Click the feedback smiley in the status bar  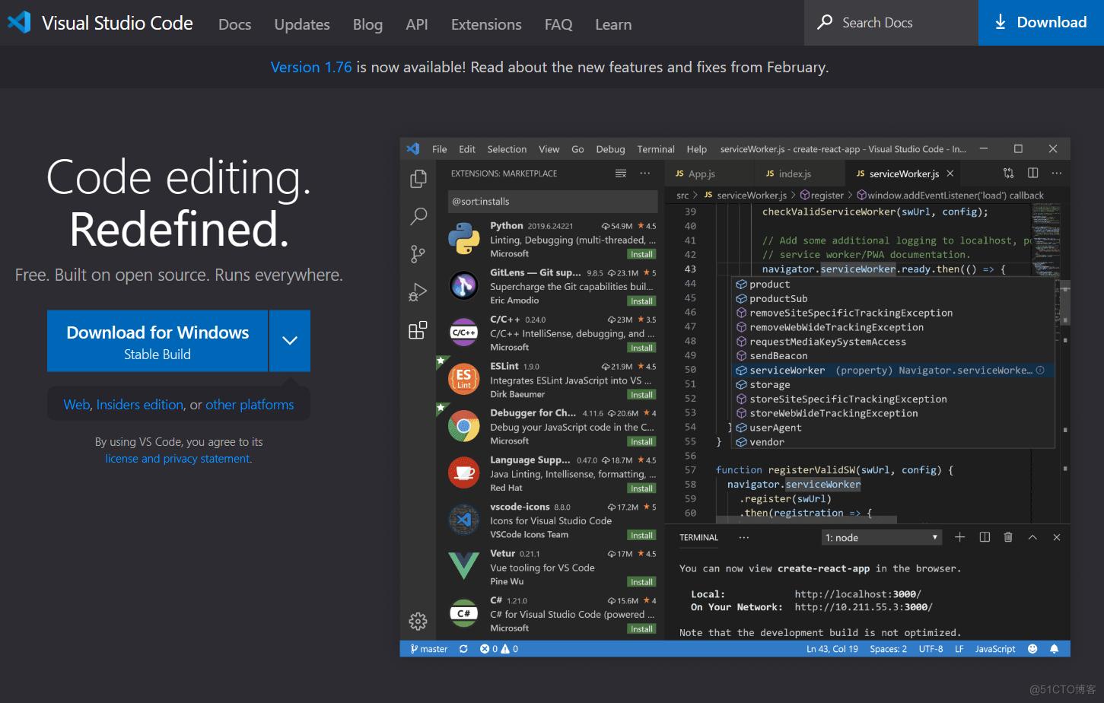click(x=1032, y=648)
